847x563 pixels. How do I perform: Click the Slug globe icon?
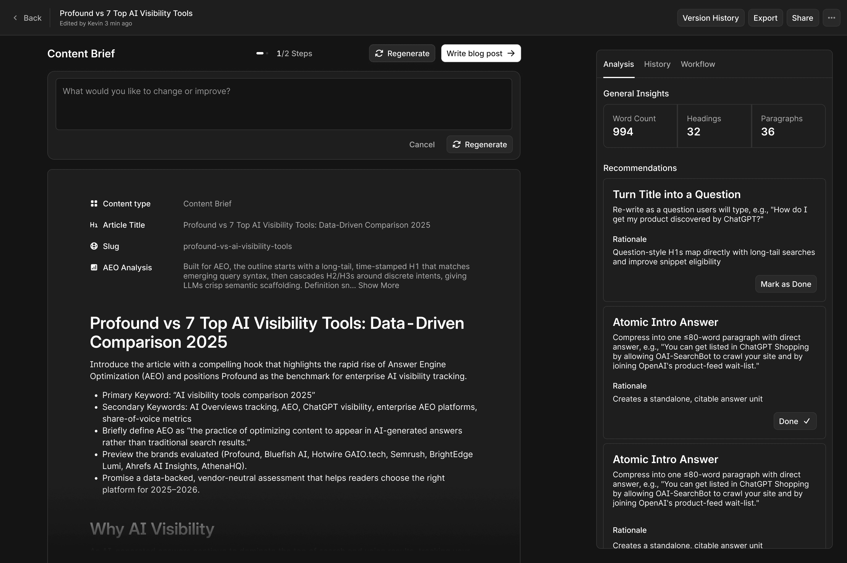pyautogui.click(x=94, y=246)
